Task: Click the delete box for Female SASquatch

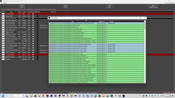Action: [x=37, y=55]
